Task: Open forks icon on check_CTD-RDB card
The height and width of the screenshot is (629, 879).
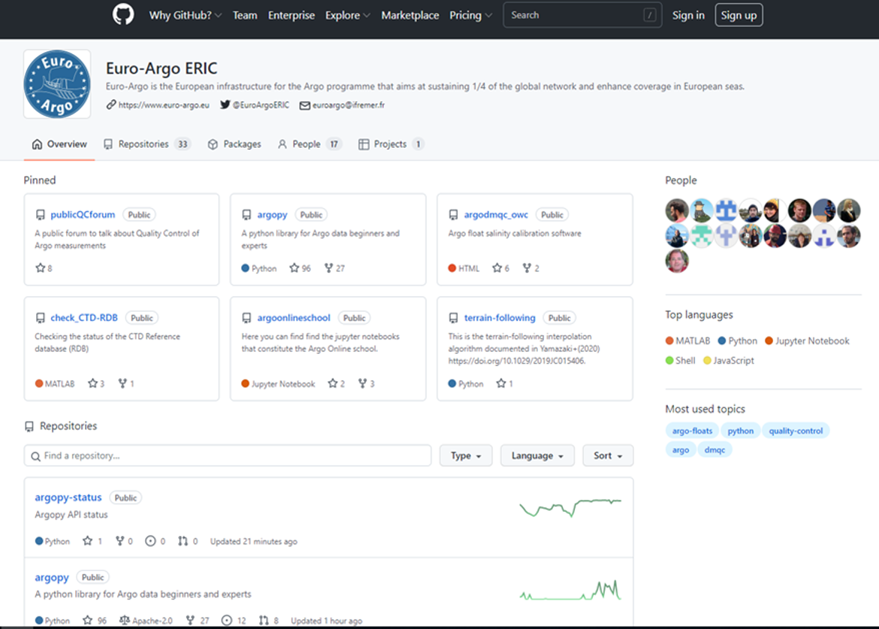Action: tap(122, 383)
